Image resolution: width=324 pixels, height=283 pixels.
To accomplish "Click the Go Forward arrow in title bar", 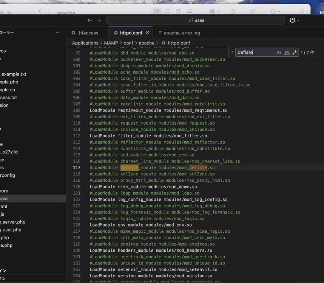I will click(99, 20).
